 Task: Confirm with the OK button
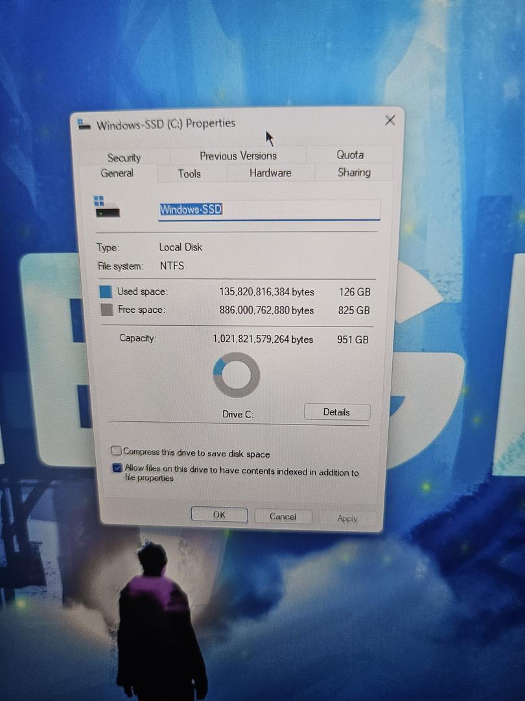(219, 515)
